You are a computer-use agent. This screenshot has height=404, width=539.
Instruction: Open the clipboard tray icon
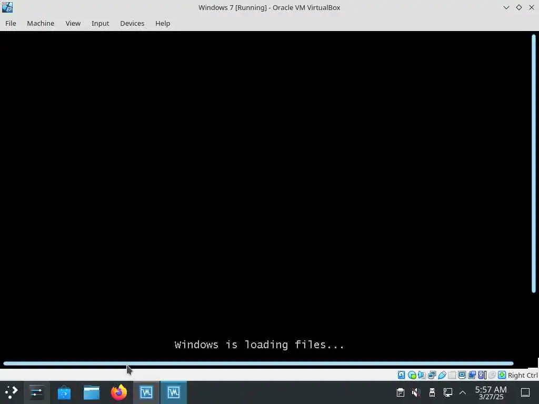401,392
